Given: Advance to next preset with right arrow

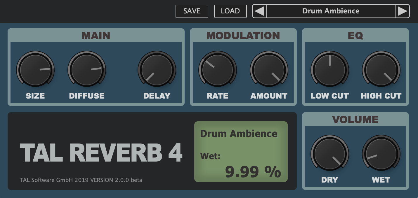Looking at the screenshot, I should pos(402,11).
